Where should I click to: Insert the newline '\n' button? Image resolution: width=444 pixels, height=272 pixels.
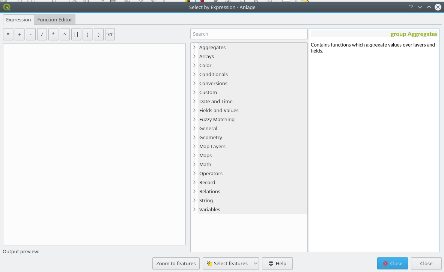110,34
